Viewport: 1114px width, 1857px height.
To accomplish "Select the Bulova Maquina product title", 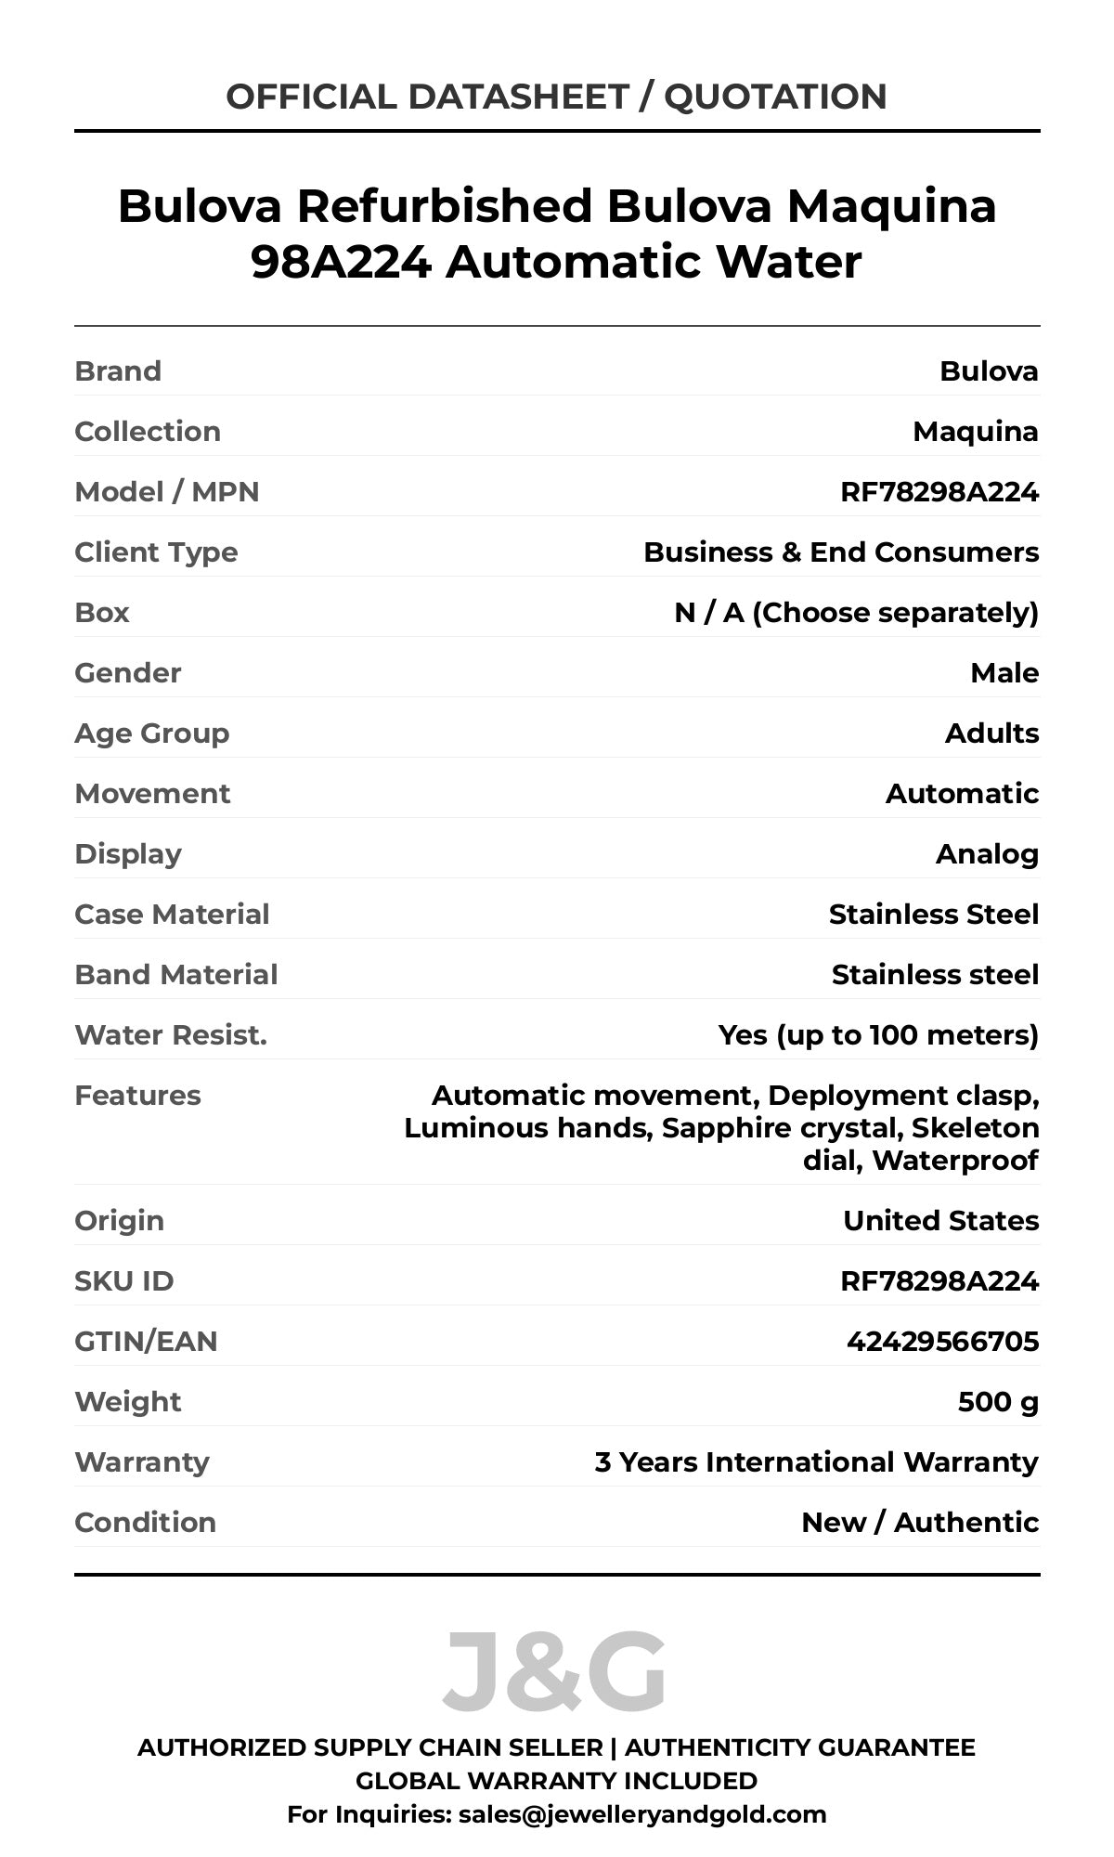I will pyautogui.click(x=556, y=233).
